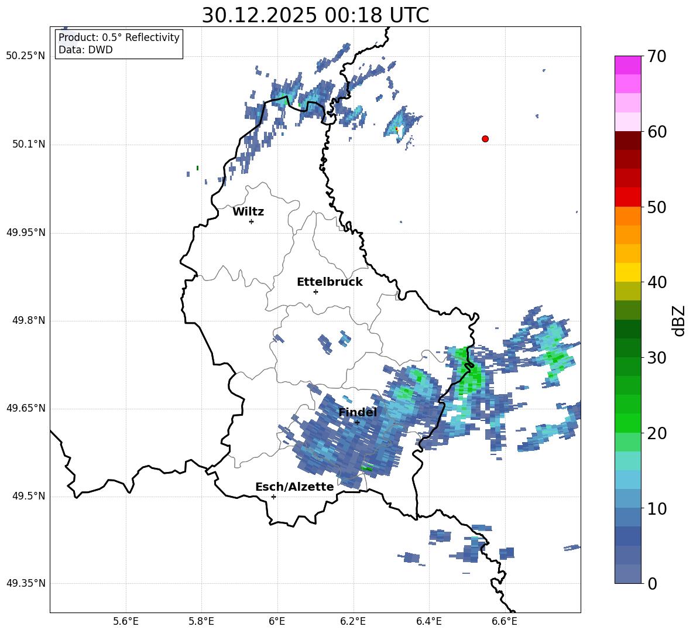693x633 pixels.
Task: Click the 49.35°N latitude label
Action: [x=26, y=583]
